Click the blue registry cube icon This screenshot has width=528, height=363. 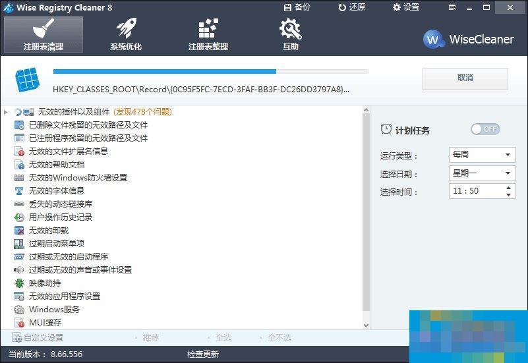(x=27, y=80)
